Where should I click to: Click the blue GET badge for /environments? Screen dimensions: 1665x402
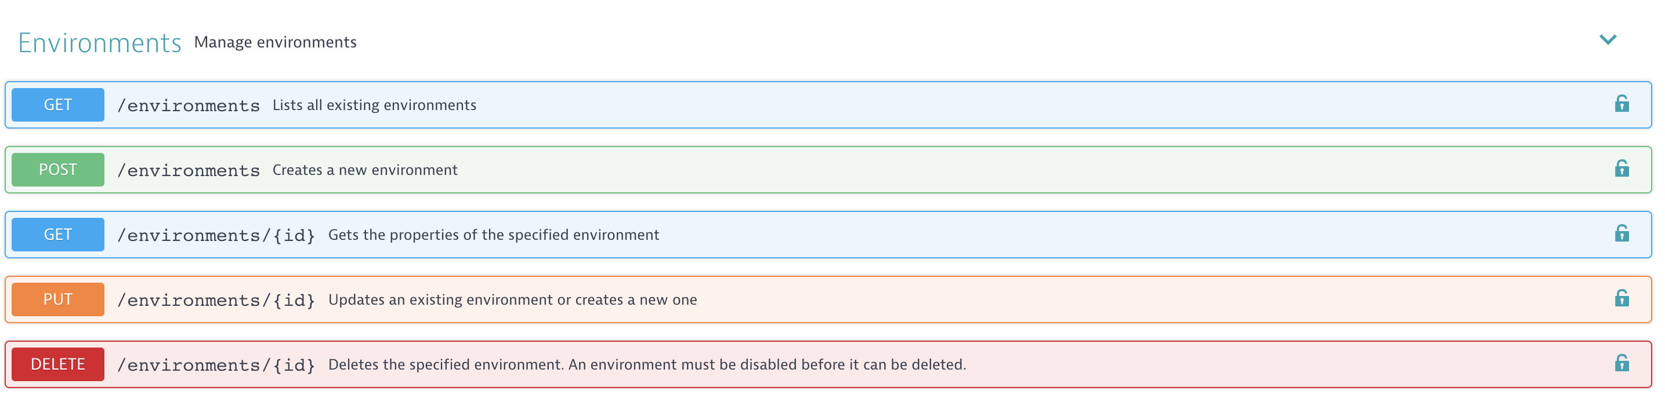click(x=57, y=104)
